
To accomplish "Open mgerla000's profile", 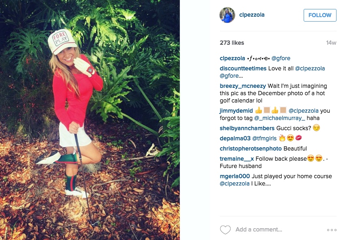I will 235,176.
